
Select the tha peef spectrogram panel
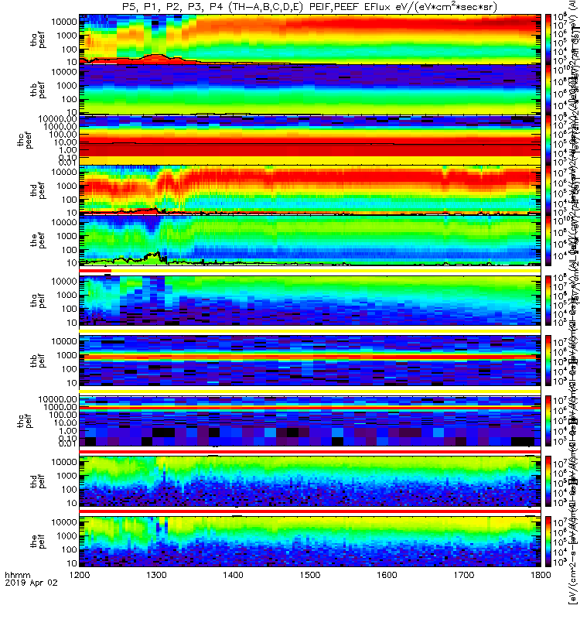click(310, 39)
